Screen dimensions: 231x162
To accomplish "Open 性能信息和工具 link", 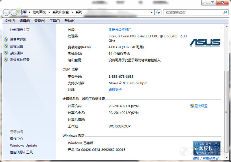I will click(21, 152).
